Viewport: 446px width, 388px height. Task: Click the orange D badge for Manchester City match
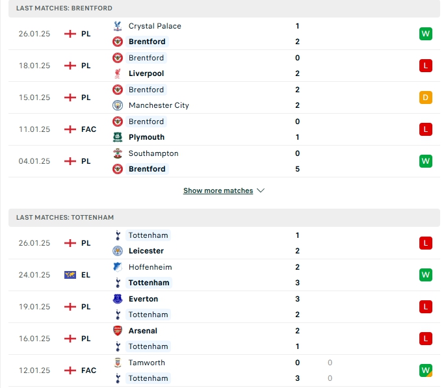(425, 97)
